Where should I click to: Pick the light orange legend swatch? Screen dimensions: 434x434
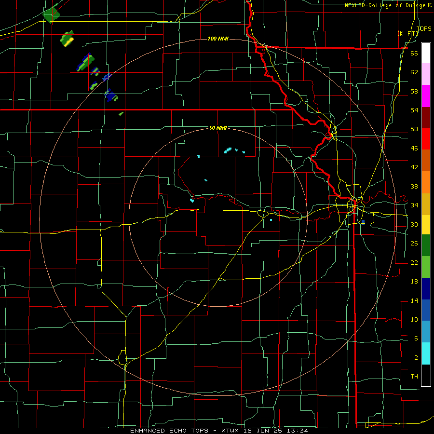point(426,182)
